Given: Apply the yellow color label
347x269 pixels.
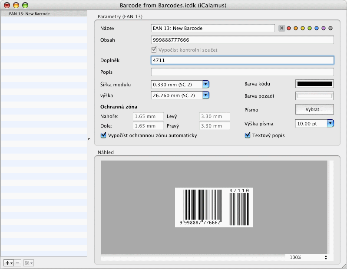Looking at the screenshot, I should click(303, 28).
